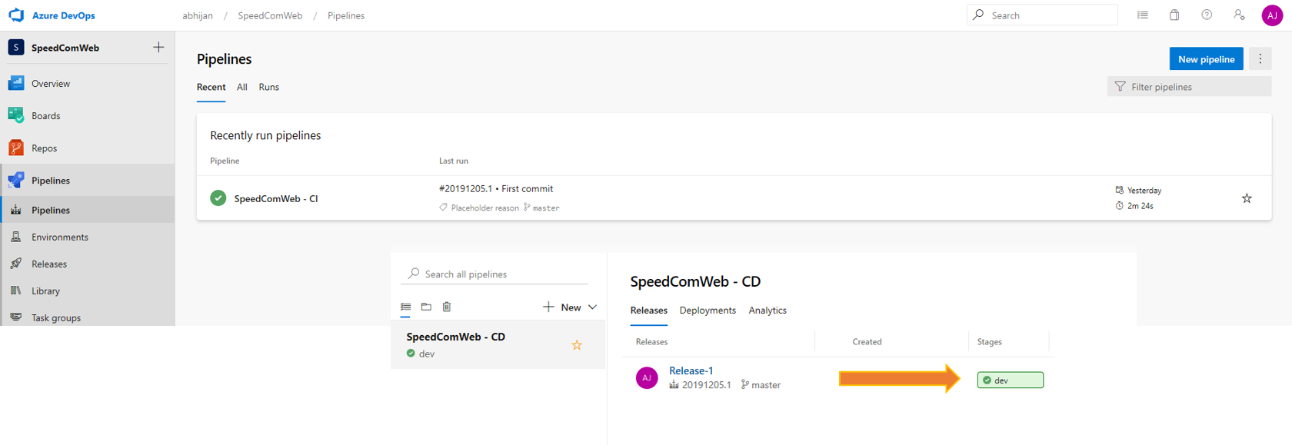
Task: Toggle the SpeedComWeb - CD favorite star
Action: click(577, 345)
